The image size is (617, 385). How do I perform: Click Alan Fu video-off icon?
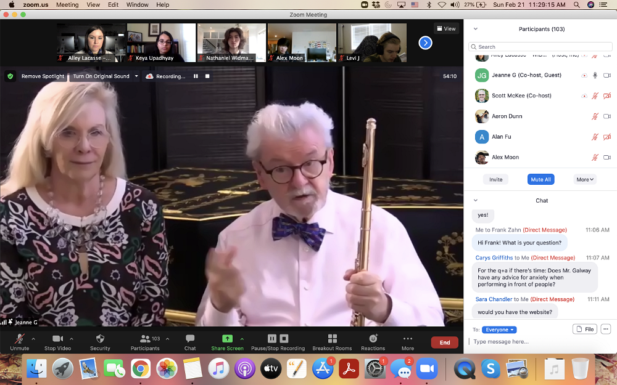[607, 137]
